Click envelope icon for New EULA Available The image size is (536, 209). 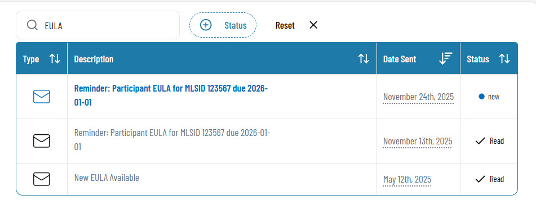[x=42, y=179]
